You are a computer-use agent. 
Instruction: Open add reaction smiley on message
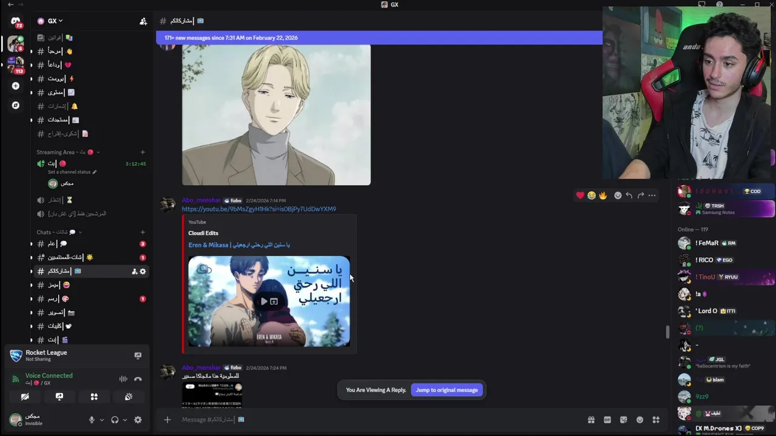click(x=618, y=195)
